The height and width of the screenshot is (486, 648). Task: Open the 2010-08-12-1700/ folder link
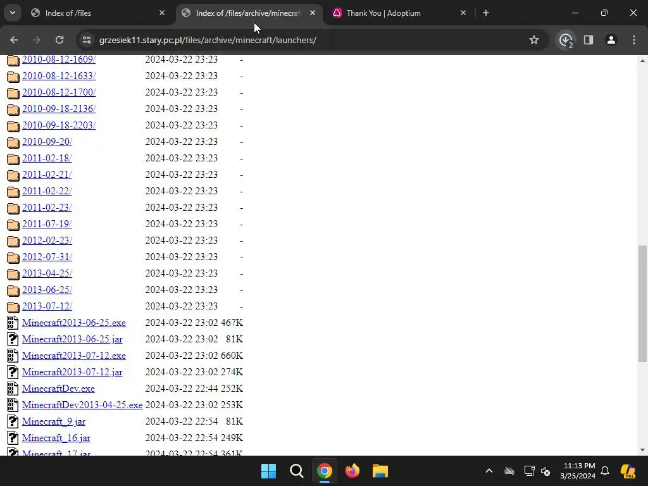[59, 92]
